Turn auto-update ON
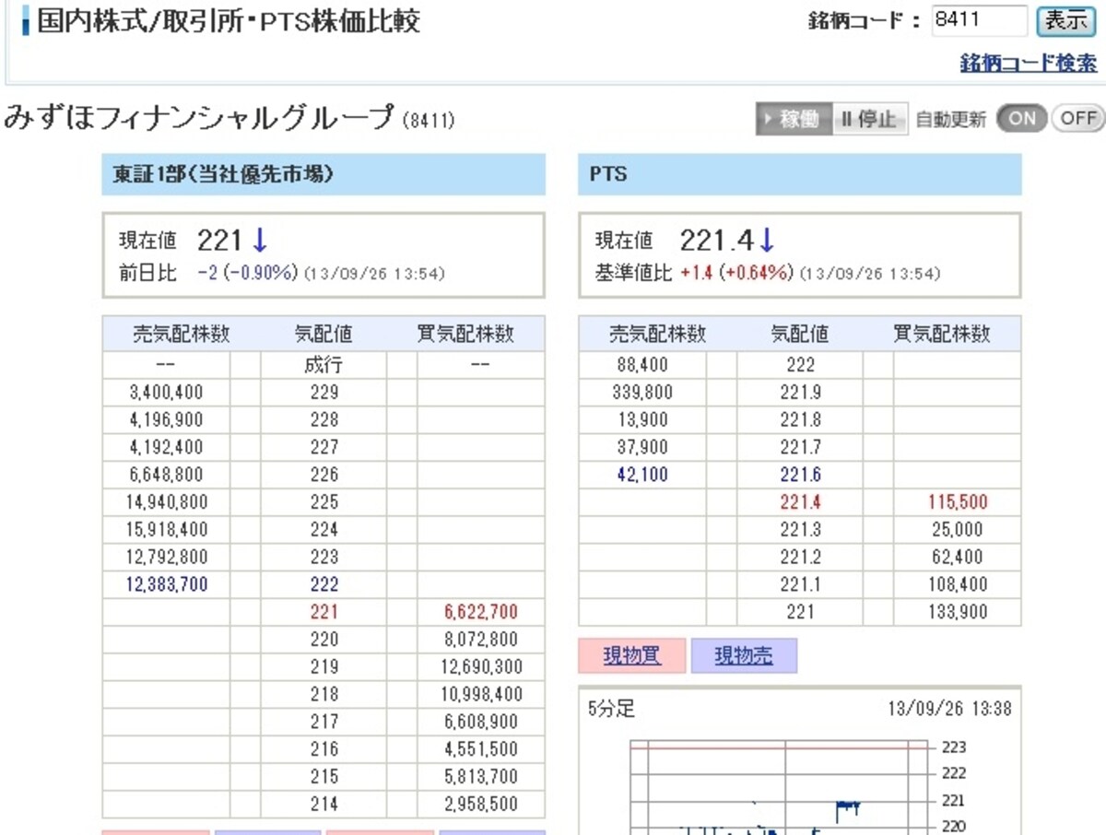Screen dimensions: 1106x835 1021,119
